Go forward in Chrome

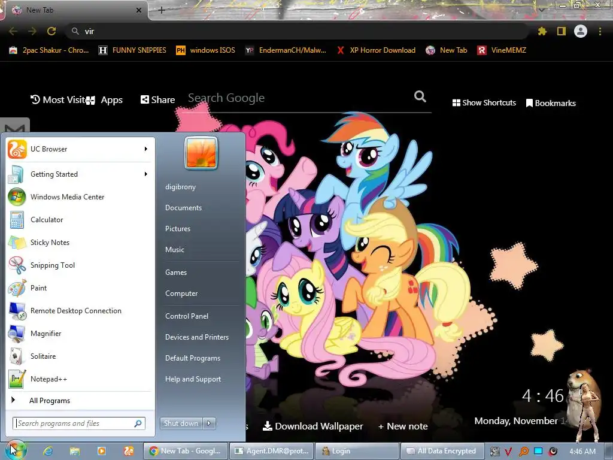[x=32, y=31]
